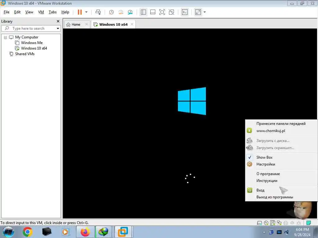Click the orange Pause VM button

click(80, 12)
